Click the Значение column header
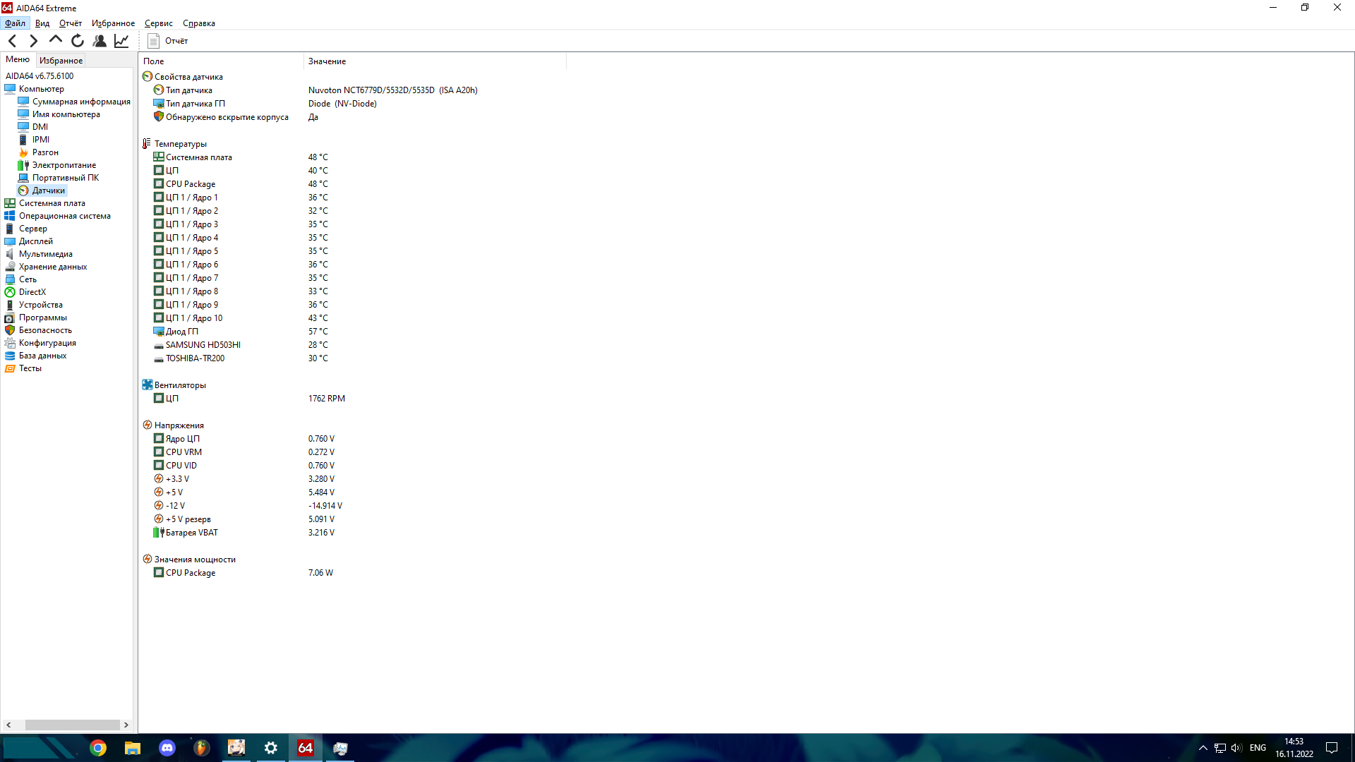Image resolution: width=1355 pixels, height=762 pixels. tap(327, 61)
